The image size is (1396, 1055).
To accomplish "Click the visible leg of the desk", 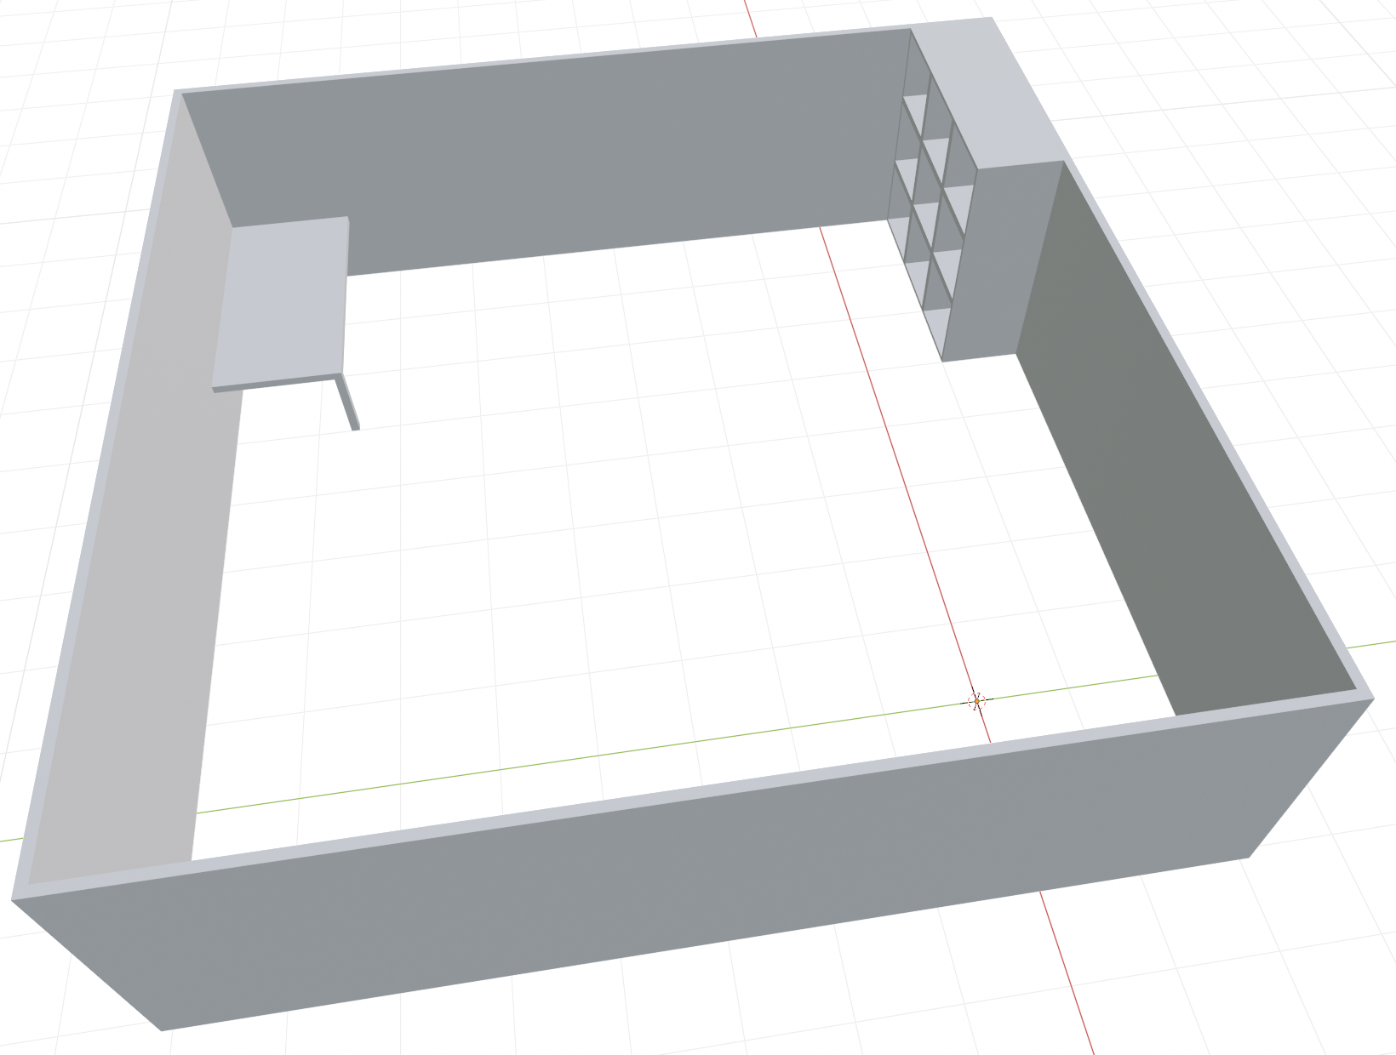I will tap(350, 406).
